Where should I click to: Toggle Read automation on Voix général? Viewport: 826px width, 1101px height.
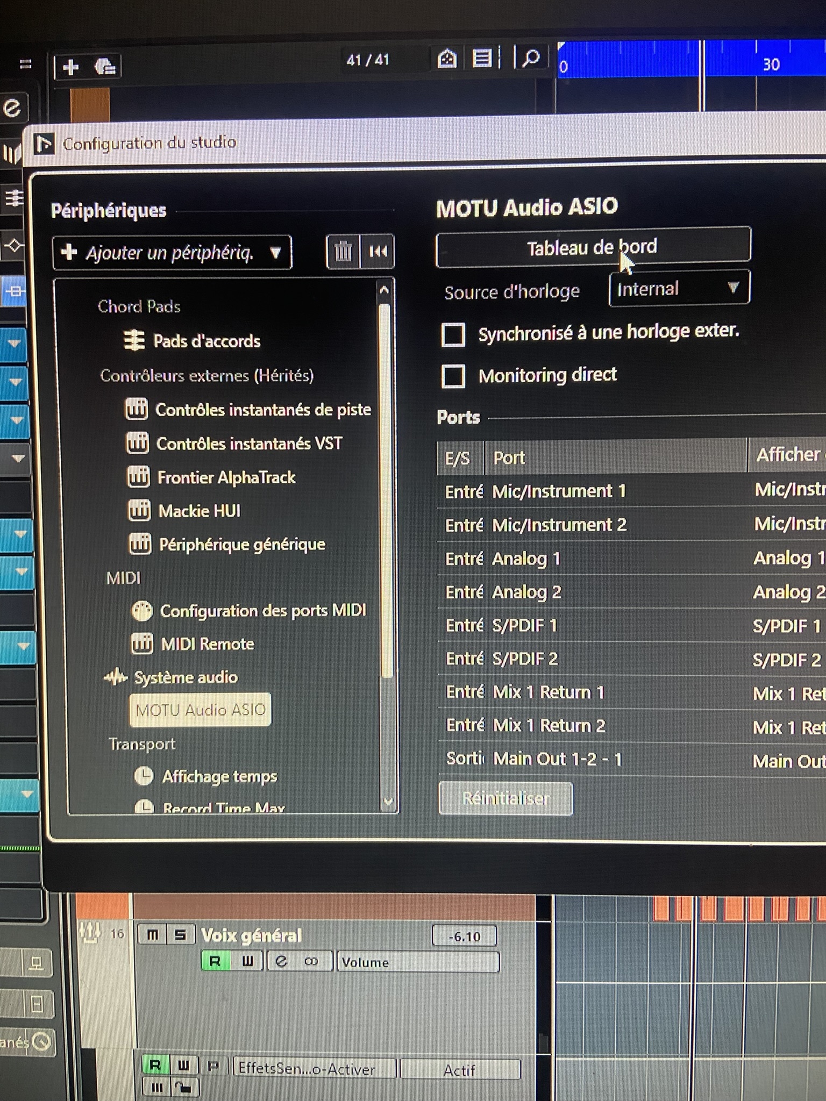tap(215, 961)
